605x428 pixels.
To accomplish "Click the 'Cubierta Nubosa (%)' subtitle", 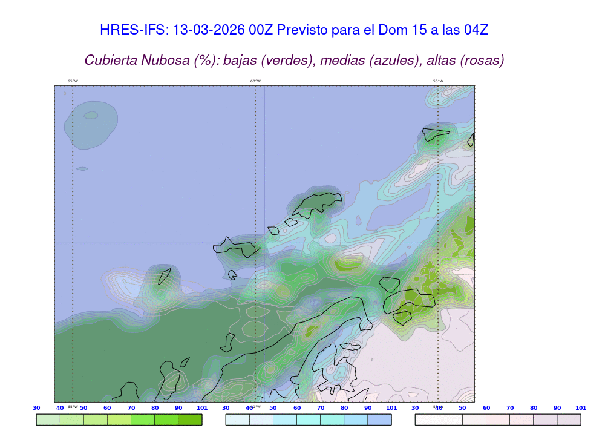I will (294, 60).
